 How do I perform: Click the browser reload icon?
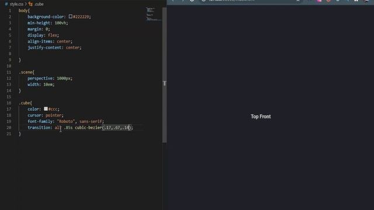pyautogui.click(x=192, y=1)
